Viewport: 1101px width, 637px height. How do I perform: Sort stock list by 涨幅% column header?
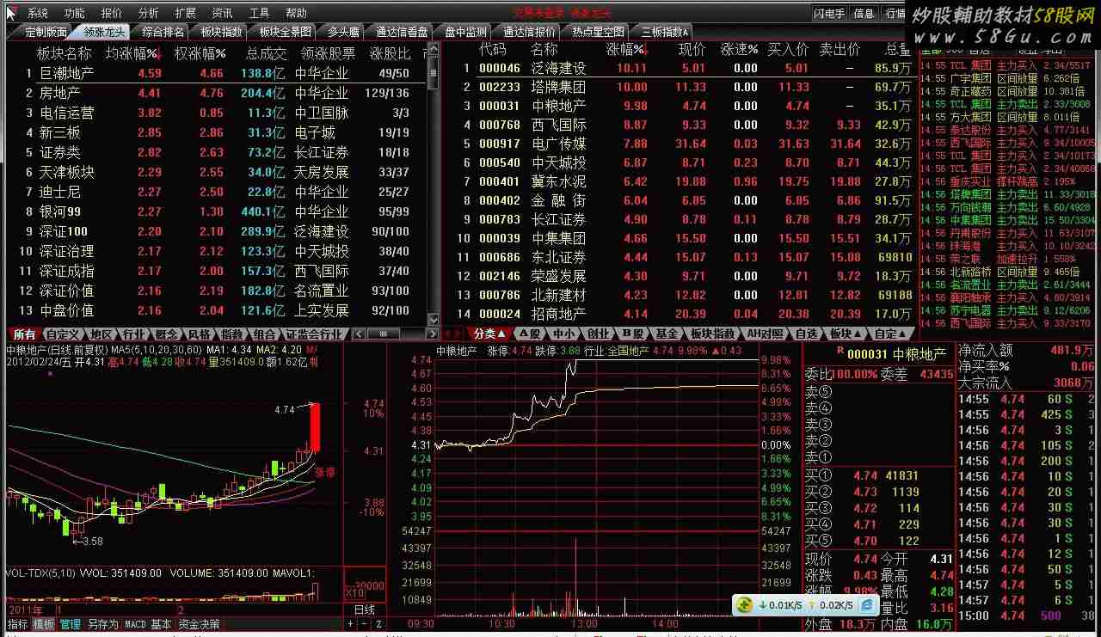625,50
